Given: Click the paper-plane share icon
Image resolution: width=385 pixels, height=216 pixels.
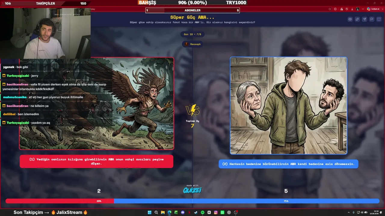Looking at the screenshot, I should tap(365, 19).
